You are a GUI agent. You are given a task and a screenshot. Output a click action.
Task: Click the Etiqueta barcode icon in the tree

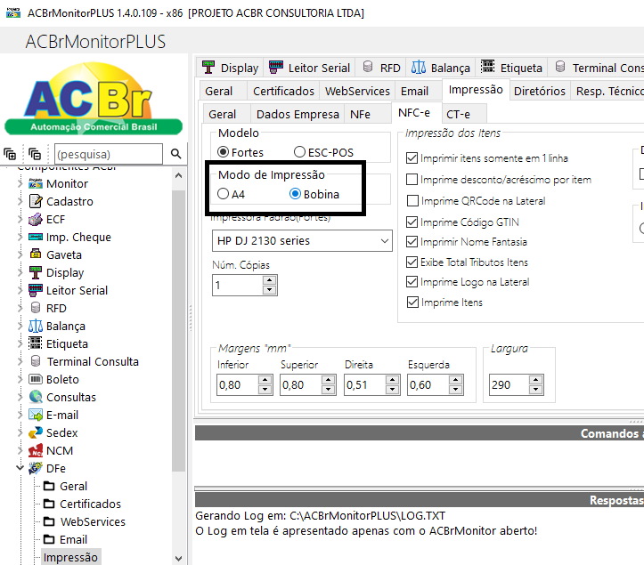[x=36, y=343]
